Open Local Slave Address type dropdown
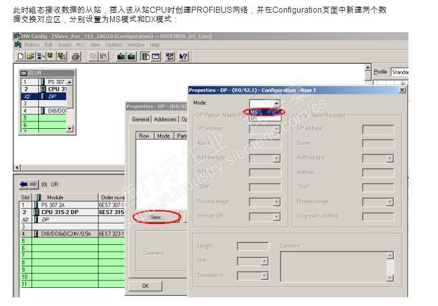 (390, 158)
